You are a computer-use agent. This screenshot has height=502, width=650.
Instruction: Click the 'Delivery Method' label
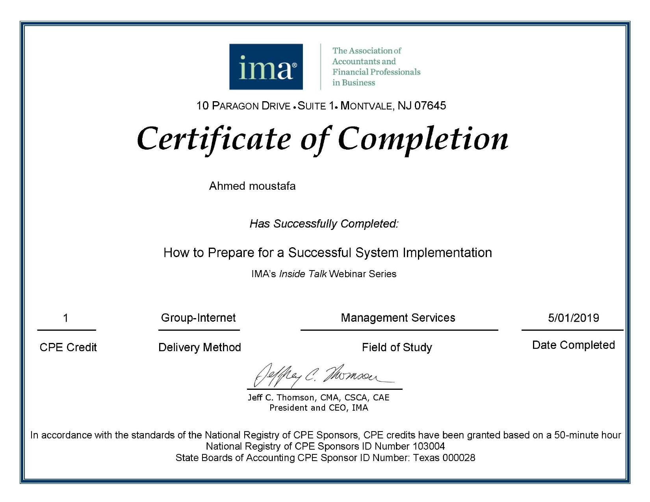tap(199, 347)
